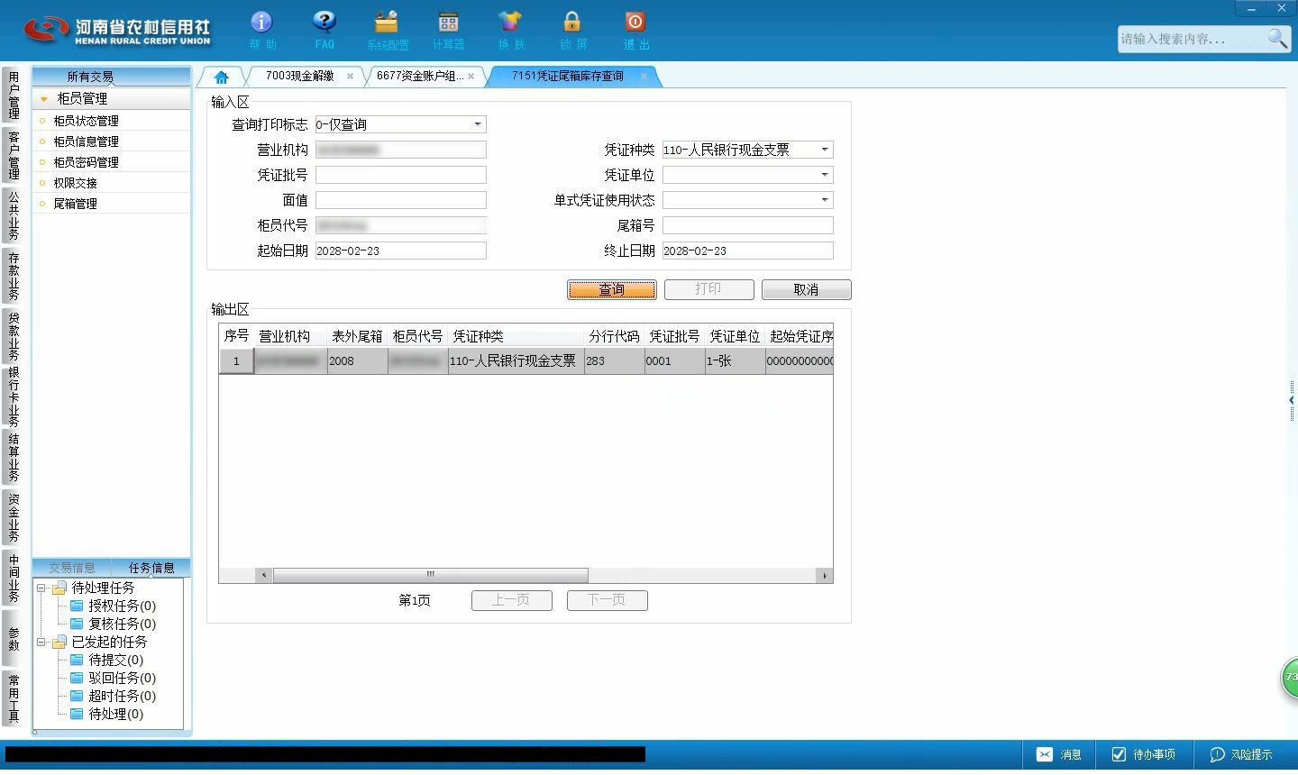Exit via the 退出 icon
Viewport: 1298px width, 775px height.
tap(635, 30)
